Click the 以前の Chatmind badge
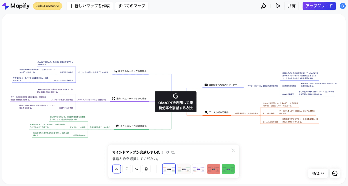This screenshot has height=186, width=348. point(48,6)
